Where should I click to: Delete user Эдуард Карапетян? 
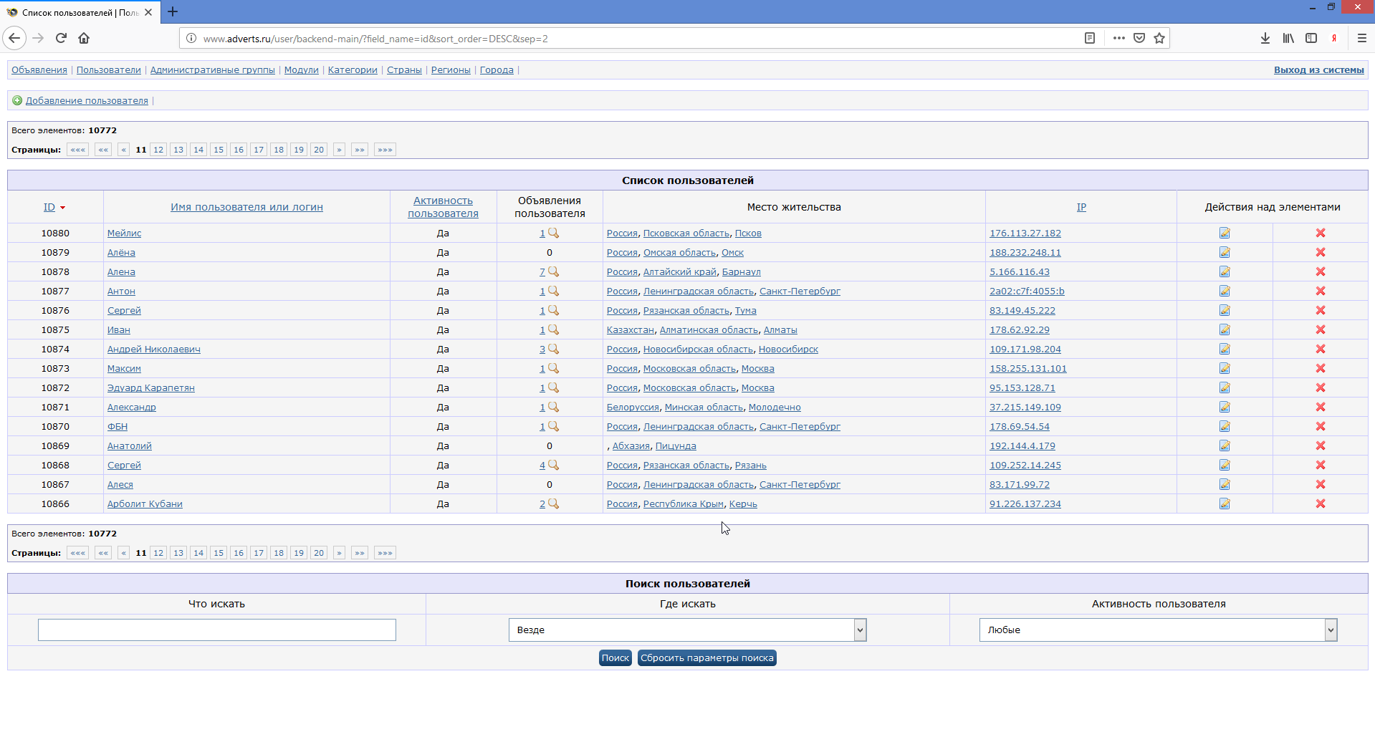coord(1320,387)
